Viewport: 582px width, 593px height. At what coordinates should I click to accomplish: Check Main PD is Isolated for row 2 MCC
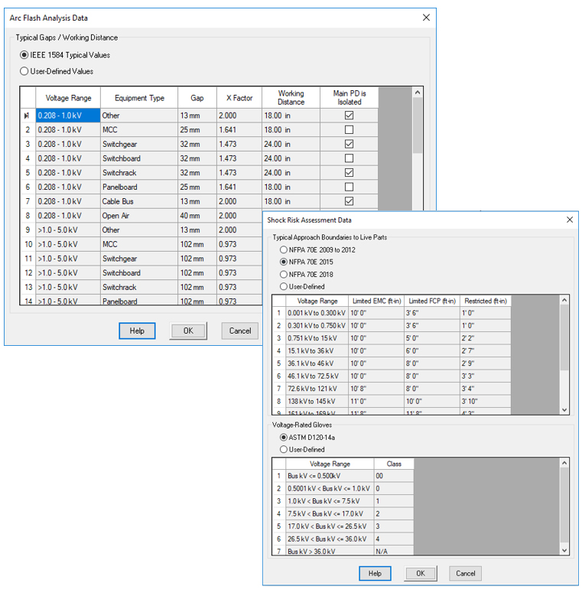pos(350,130)
